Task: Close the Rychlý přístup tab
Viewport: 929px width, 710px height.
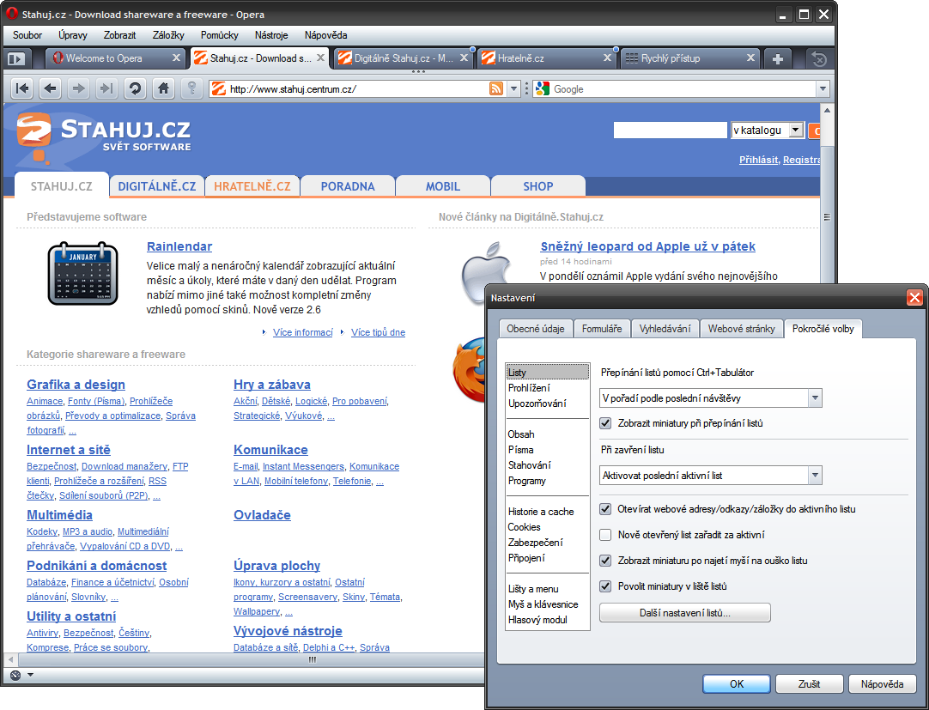Action: [x=750, y=58]
